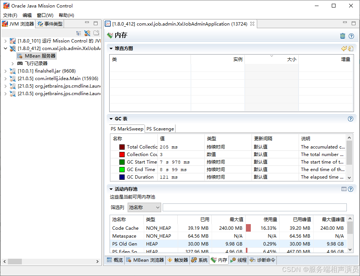Image resolution: width=360 pixels, height=276 pixels.
Task: Sort heap histogram by 实例 column
Action: click(218, 59)
